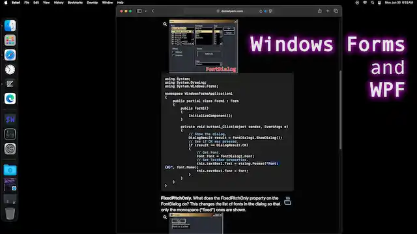Open the SN app icon in the Dock
Image resolution: width=417 pixels, height=234 pixels.
10,120
